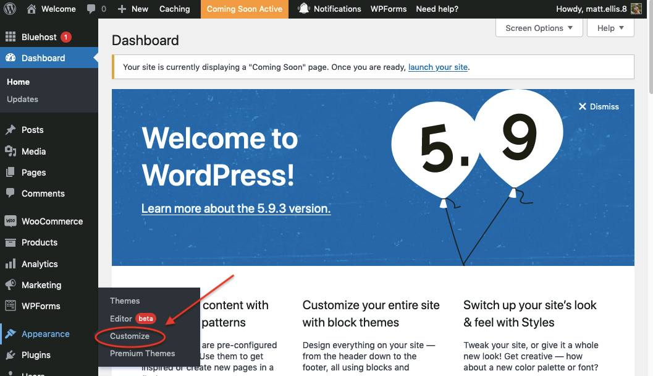This screenshot has height=376, width=653.
Task: Click the Products box icon
Action: click(x=11, y=242)
